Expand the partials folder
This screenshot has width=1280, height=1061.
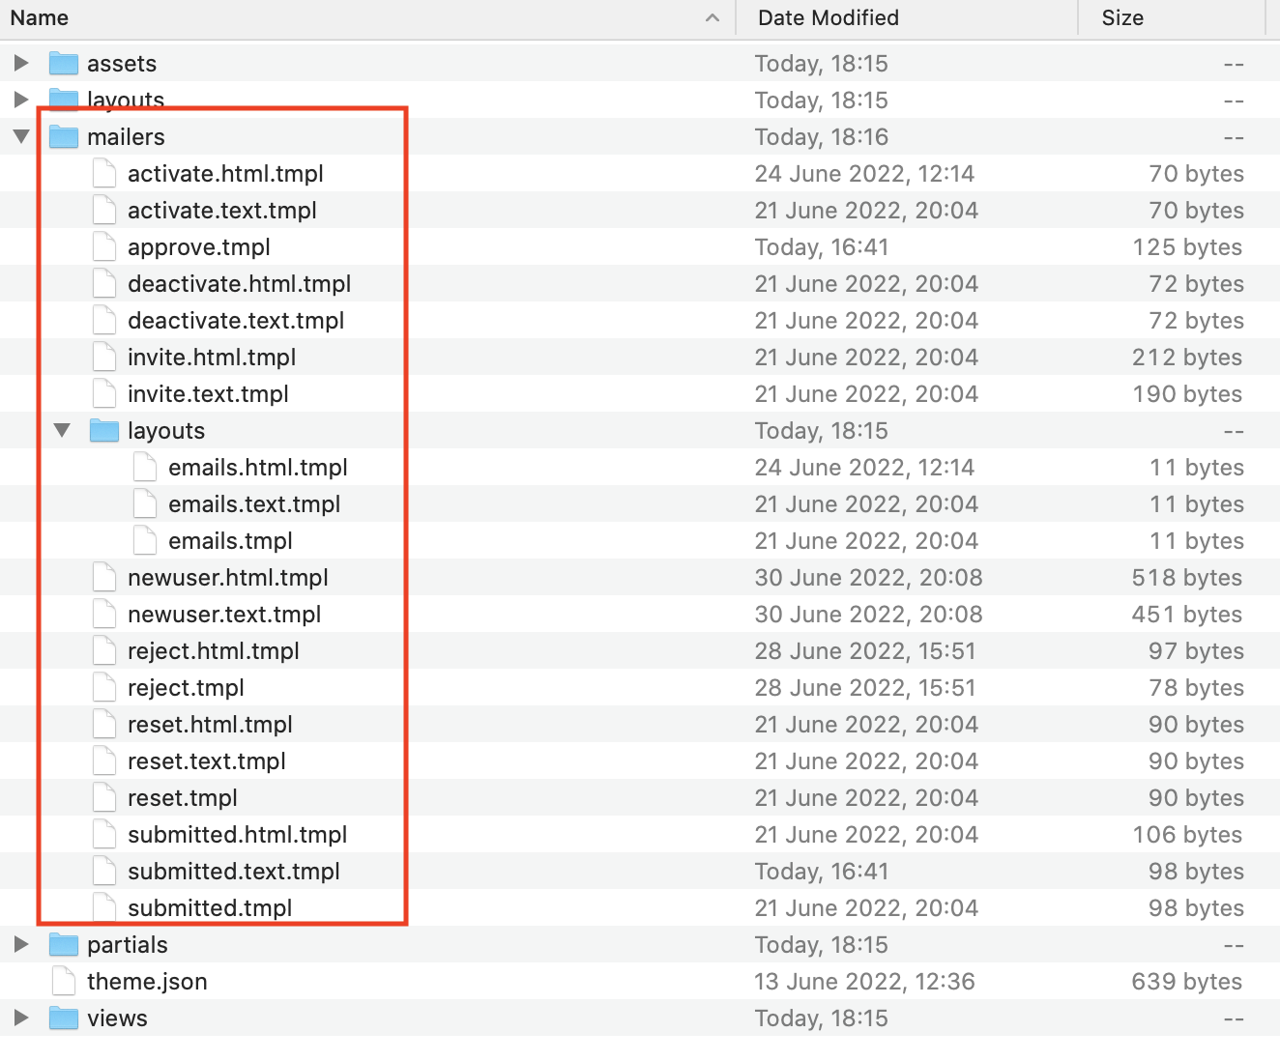point(20,944)
